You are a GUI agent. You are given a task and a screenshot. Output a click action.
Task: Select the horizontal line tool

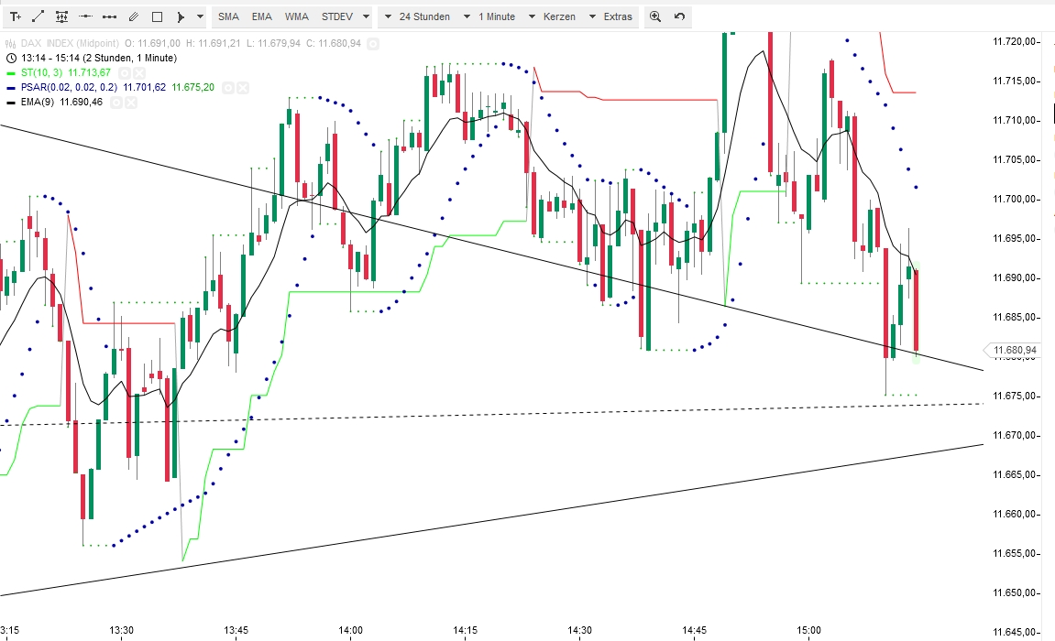point(86,16)
